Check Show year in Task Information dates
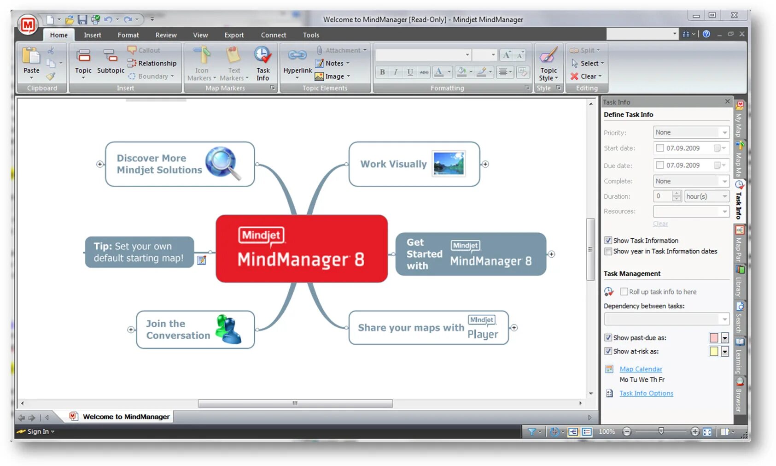This screenshot has height=466, width=776. pyautogui.click(x=608, y=251)
